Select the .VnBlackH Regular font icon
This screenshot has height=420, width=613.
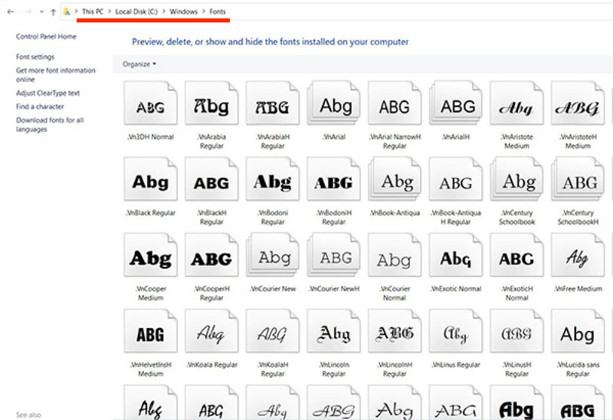coord(211,179)
